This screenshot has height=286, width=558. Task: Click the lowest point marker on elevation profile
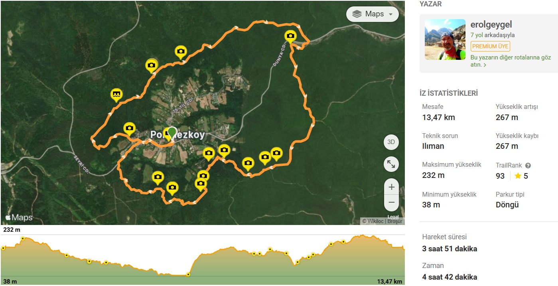188,274
